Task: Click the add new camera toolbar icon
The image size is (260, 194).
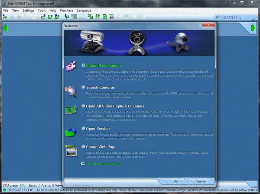Action: click(5, 16)
